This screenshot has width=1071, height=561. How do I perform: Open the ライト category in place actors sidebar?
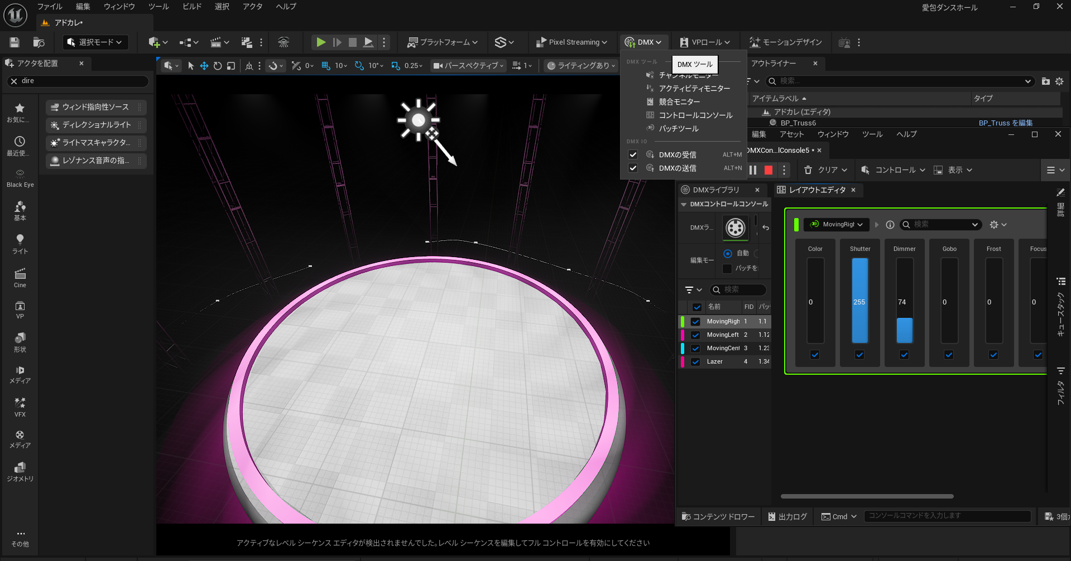[20, 244]
